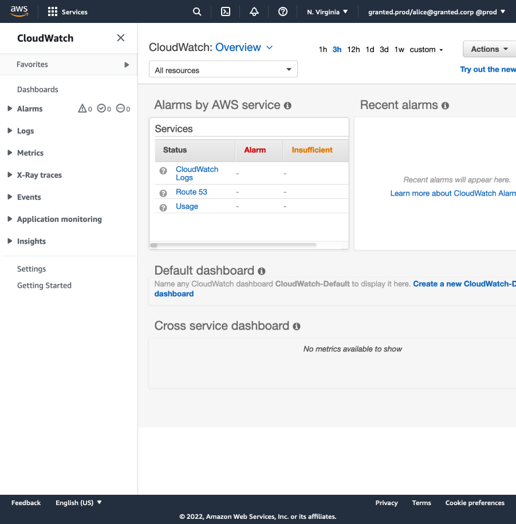Select the 3h time range
This screenshot has height=524, width=516.
337,49
